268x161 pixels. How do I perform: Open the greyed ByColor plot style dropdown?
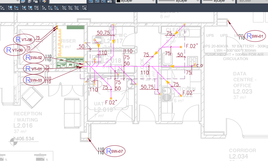coord(252,1)
